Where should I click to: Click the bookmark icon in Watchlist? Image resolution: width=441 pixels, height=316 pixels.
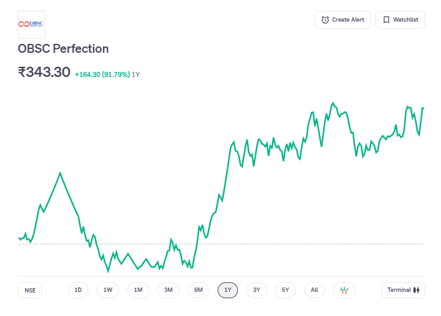click(x=386, y=20)
